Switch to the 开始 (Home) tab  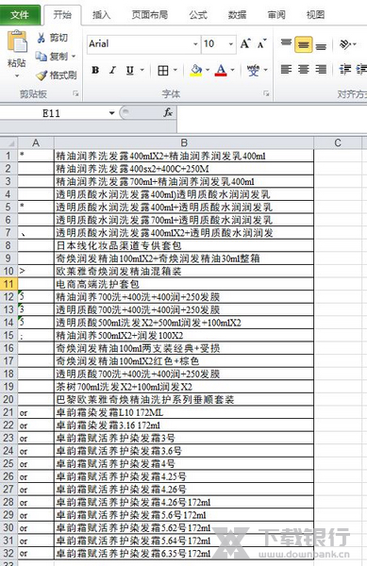[62, 14]
